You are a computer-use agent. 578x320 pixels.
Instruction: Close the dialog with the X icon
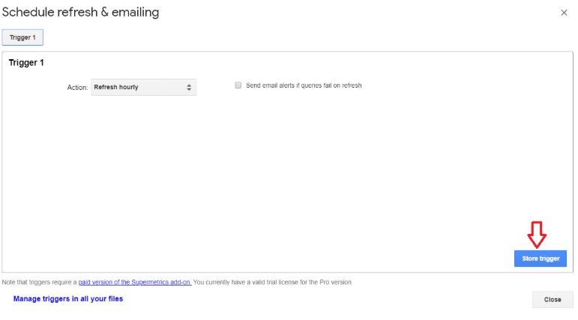(x=564, y=13)
